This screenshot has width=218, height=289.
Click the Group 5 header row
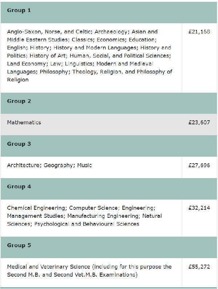click(109, 247)
